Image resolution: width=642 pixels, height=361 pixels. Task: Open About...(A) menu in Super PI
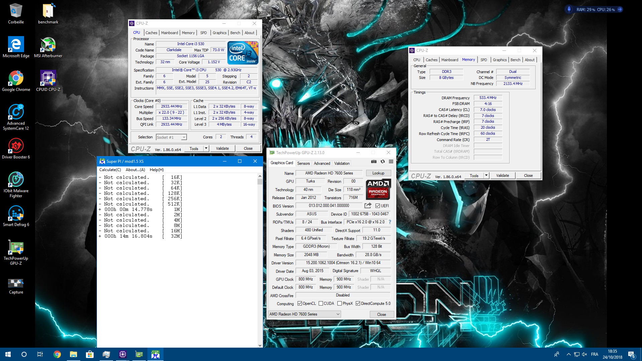point(135,170)
